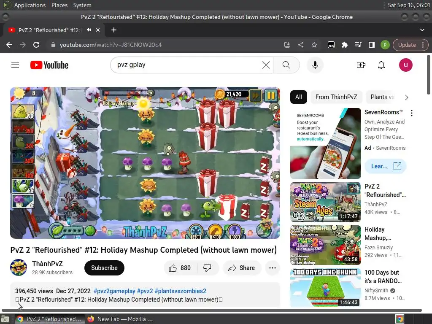
Task: View site info lock icon
Action: (x=53, y=45)
